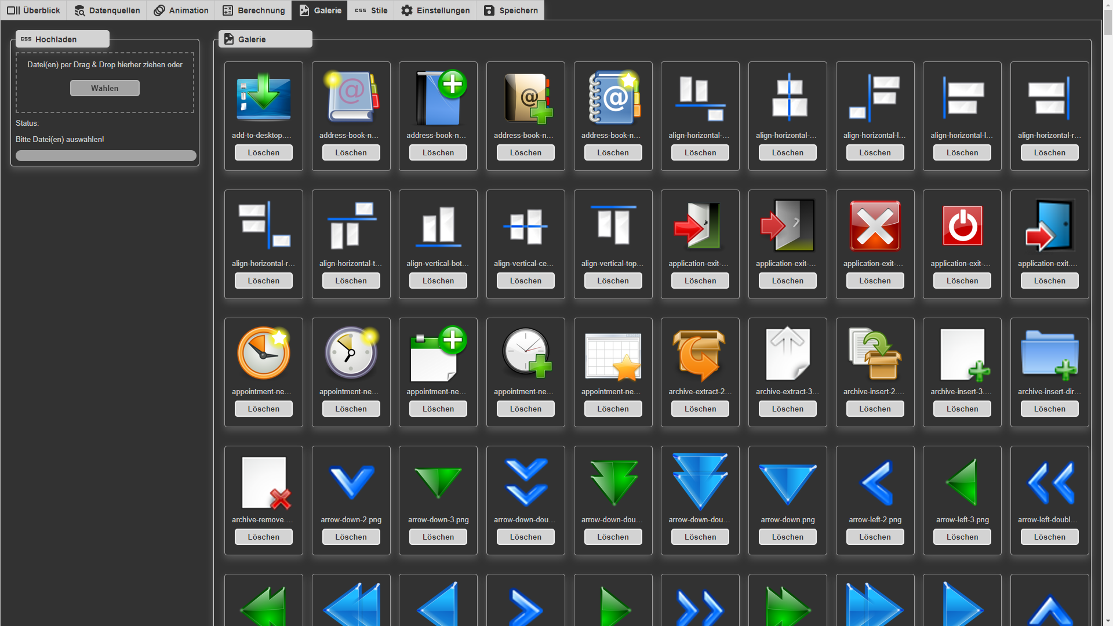Select the orange clock appointment-new icon
Image resolution: width=1113 pixels, height=626 pixels.
click(x=263, y=352)
